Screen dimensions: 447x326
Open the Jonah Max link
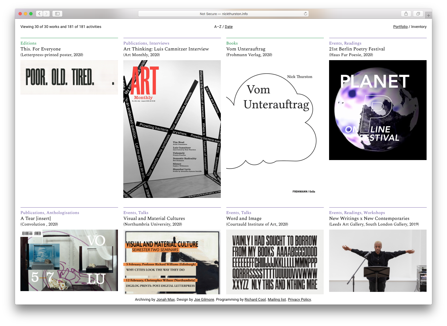click(165, 299)
